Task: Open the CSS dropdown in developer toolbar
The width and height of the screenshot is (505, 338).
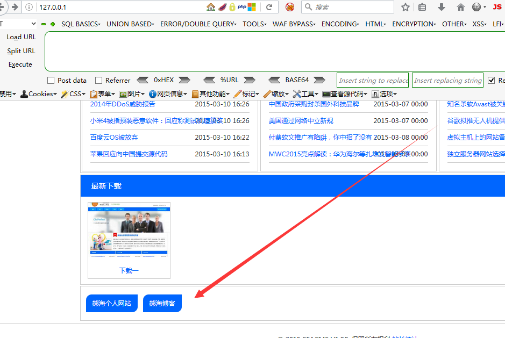Action: (x=74, y=94)
